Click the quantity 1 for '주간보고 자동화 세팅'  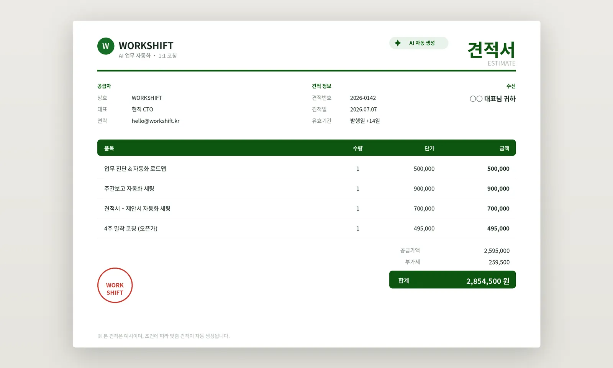(358, 189)
